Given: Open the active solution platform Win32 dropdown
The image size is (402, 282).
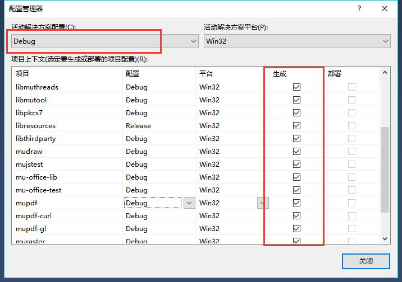Looking at the screenshot, I should pos(297,41).
